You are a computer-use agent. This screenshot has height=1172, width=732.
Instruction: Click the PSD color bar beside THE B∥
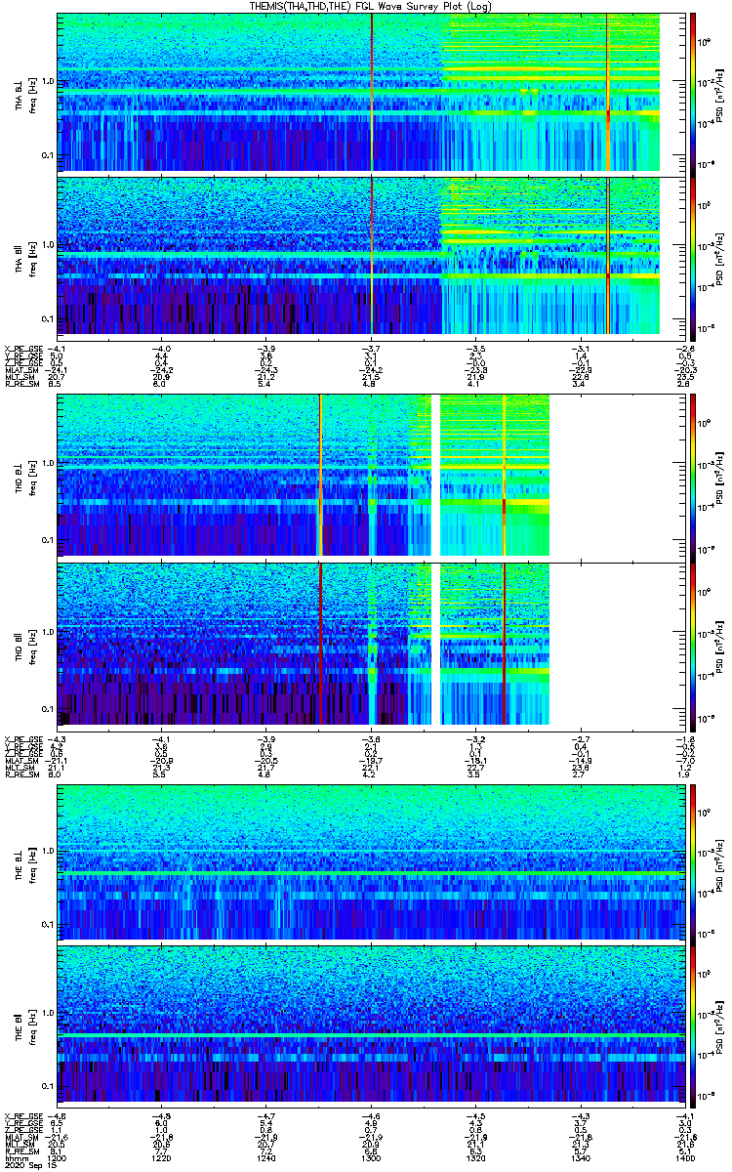point(693,1026)
